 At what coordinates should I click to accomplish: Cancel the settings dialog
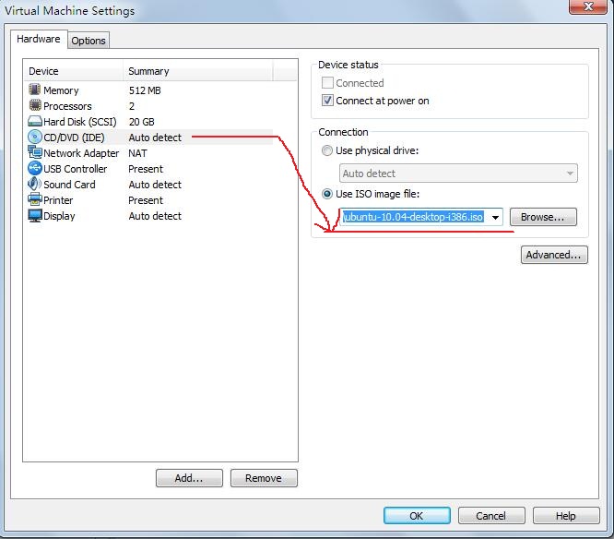coord(491,516)
